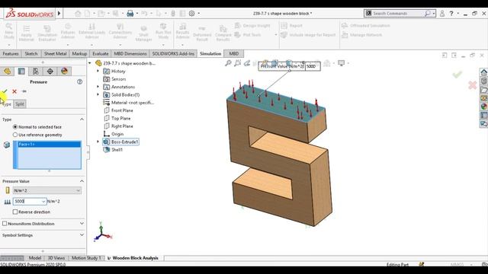The height and width of the screenshot is (274, 488).
Task: Open the DimXpertManager crosshair tab
Action: [50, 72]
